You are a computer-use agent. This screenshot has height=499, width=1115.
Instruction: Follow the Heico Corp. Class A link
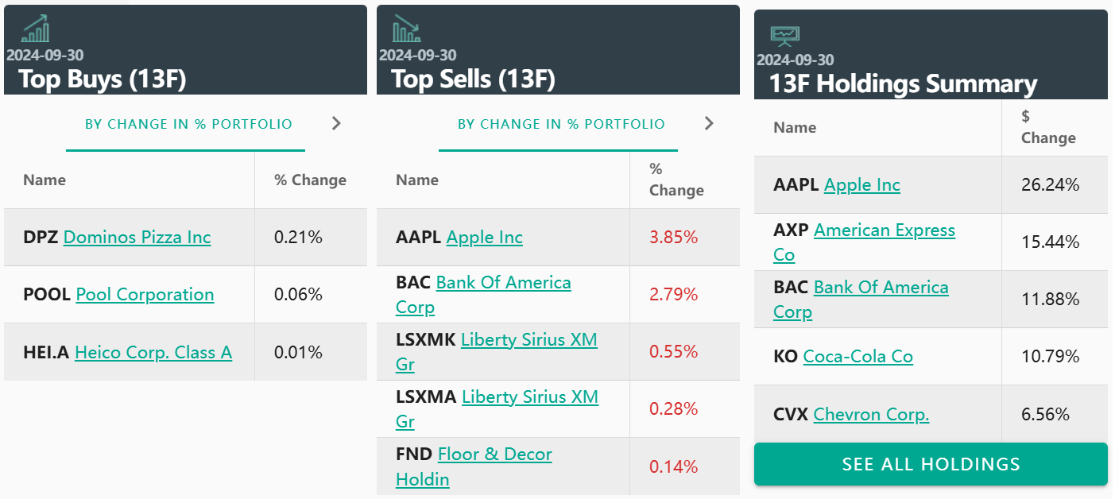[153, 352]
